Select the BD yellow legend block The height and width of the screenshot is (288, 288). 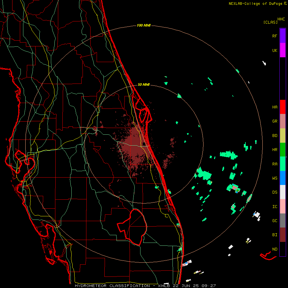pos(283,136)
